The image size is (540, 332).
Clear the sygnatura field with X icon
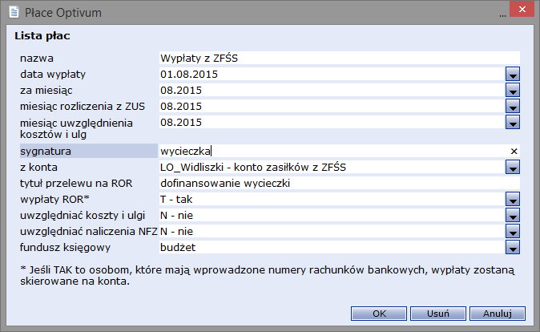coord(514,152)
